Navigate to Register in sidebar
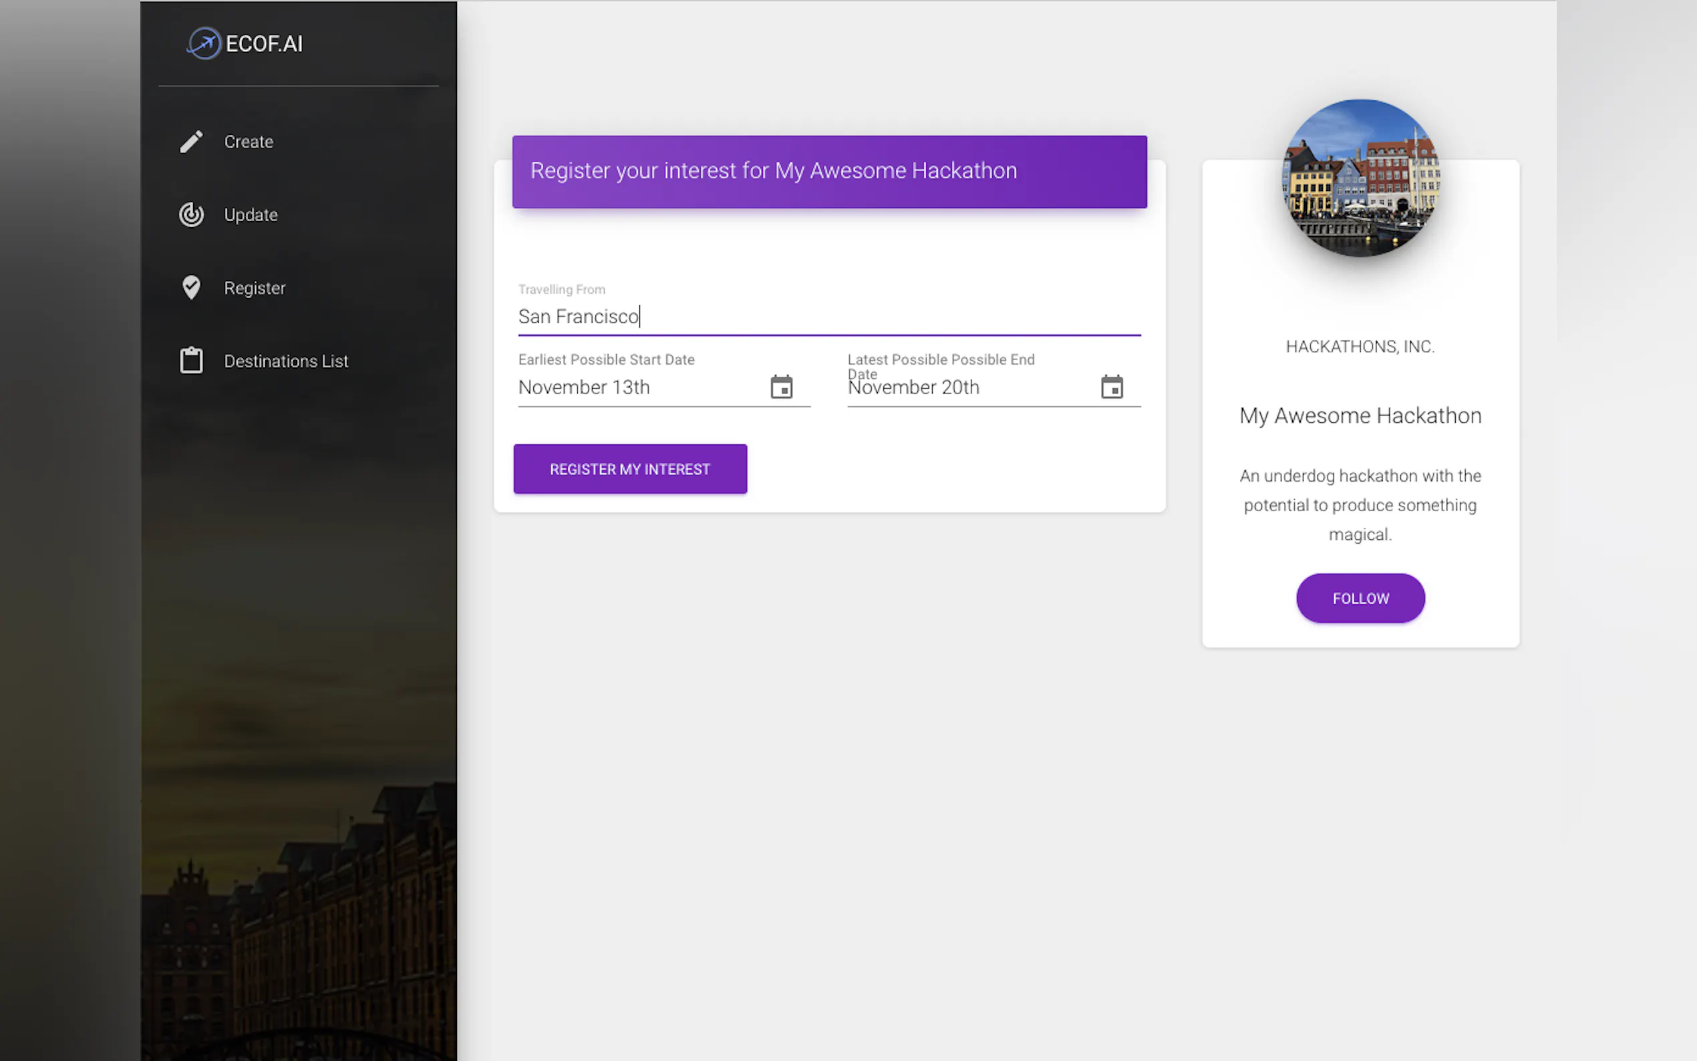Image resolution: width=1697 pixels, height=1061 pixels. tap(254, 288)
